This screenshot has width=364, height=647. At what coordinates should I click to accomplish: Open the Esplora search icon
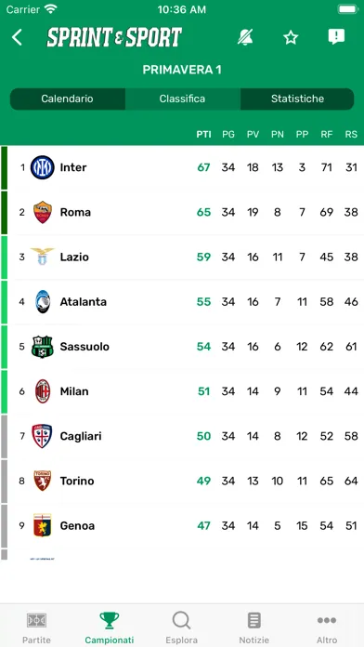[x=181, y=620]
